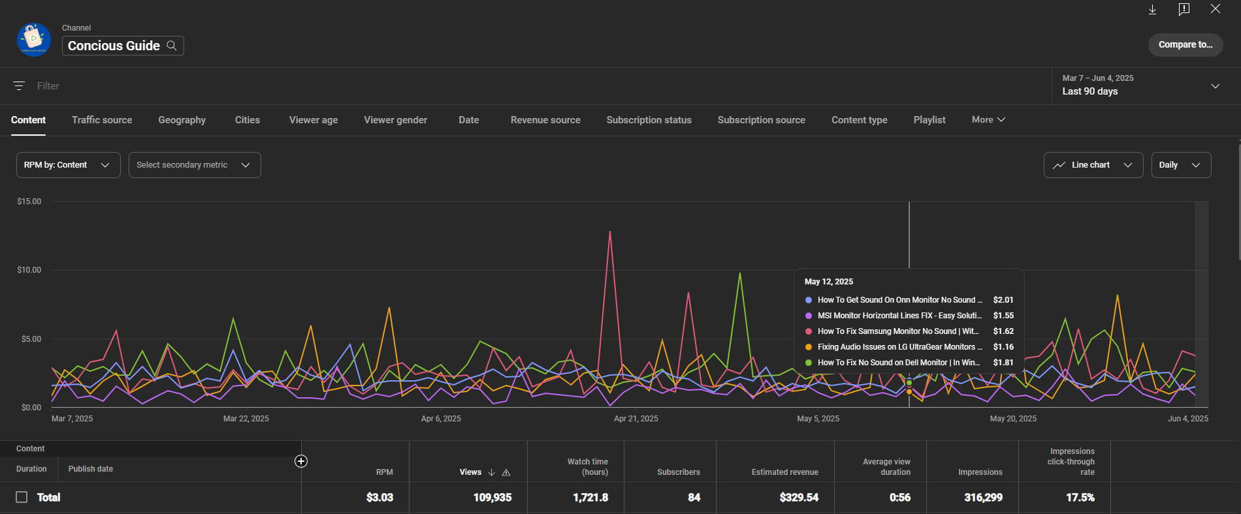The height and width of the screenshot is (514, 1241).
Task: Click the add metric plus icon
Action: (x=301, y=461)
